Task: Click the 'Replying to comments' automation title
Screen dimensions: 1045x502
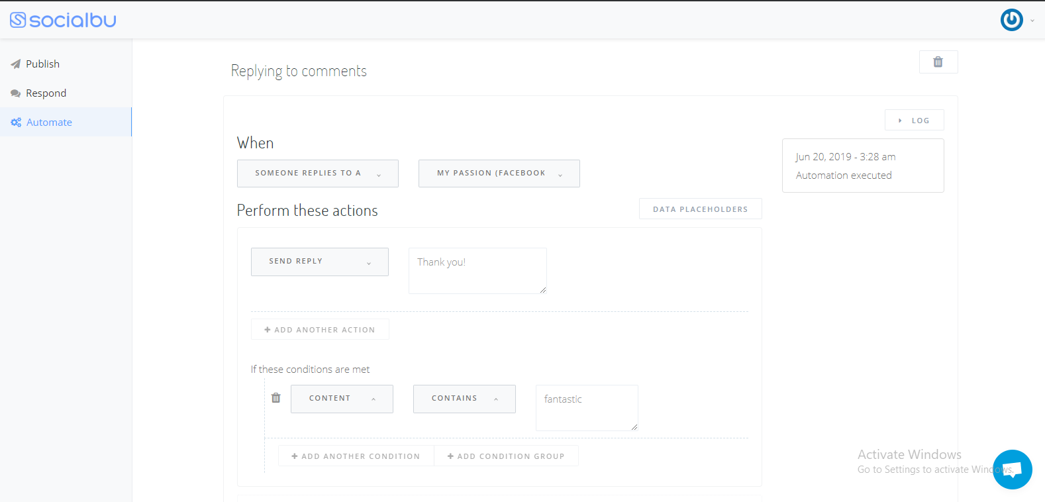Action: (299, 71)
